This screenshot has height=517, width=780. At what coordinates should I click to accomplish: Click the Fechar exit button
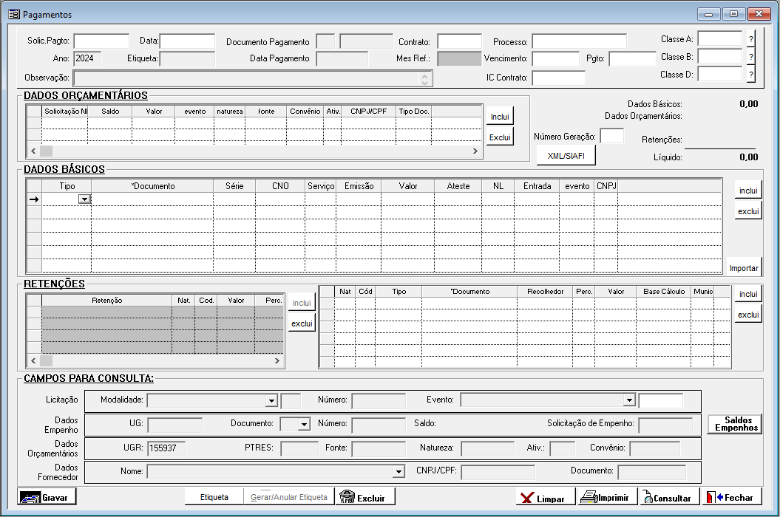730,497
